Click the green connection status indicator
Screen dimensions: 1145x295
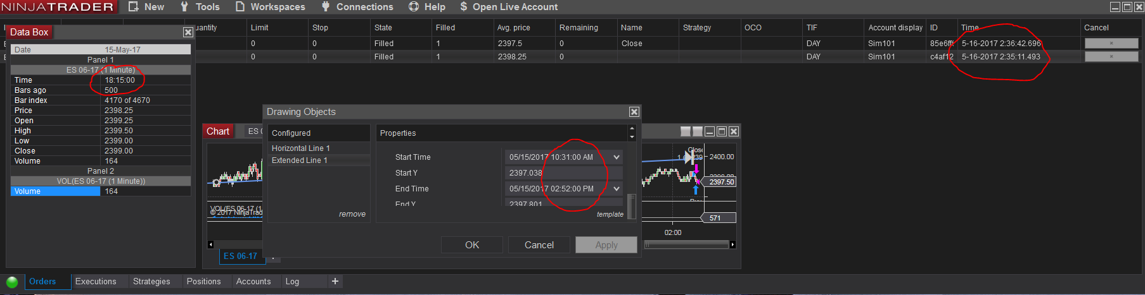coord(12,282)
